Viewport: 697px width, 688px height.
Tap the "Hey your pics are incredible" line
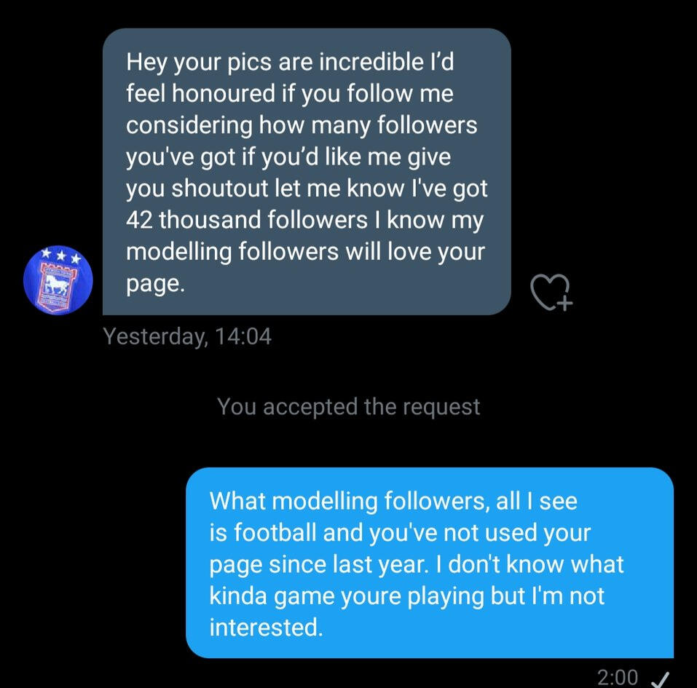[290, 63]
